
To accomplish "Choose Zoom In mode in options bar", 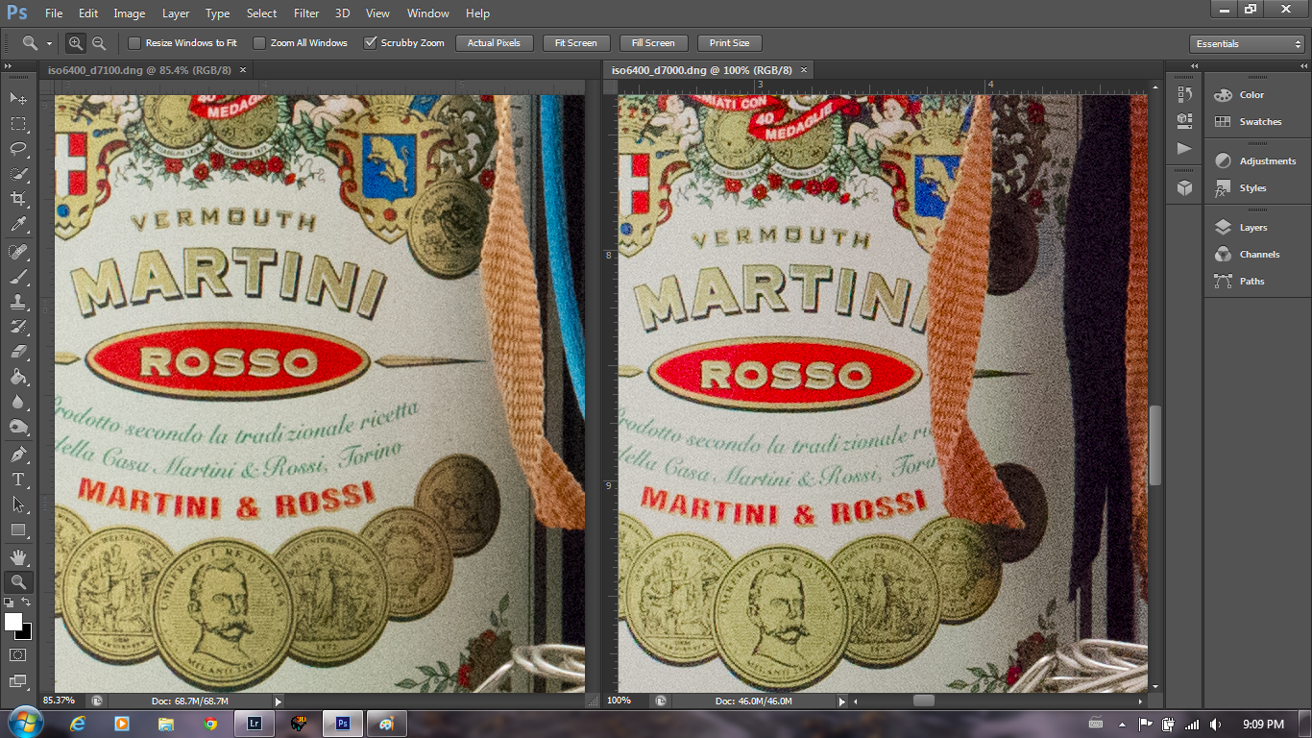I will (x=76, y=43).
